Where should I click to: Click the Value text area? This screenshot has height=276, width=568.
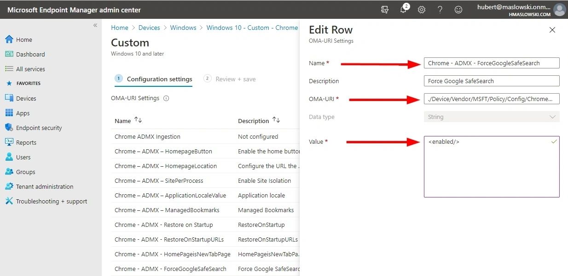[492, 167]
